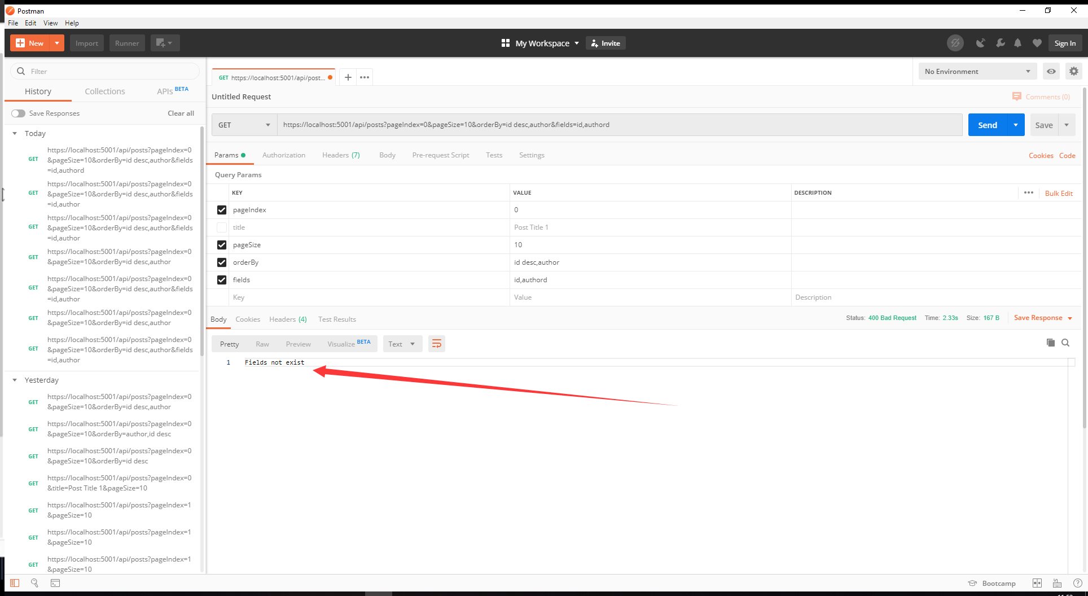Open the Runner button
Viewport: 1088px width, 596px height.
coord(127,43)
